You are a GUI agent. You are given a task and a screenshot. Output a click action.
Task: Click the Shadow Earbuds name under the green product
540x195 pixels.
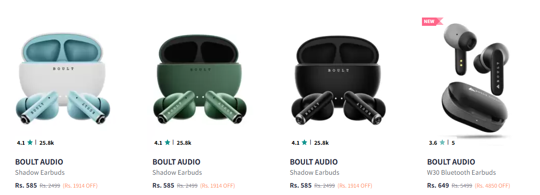click(177, 172)
